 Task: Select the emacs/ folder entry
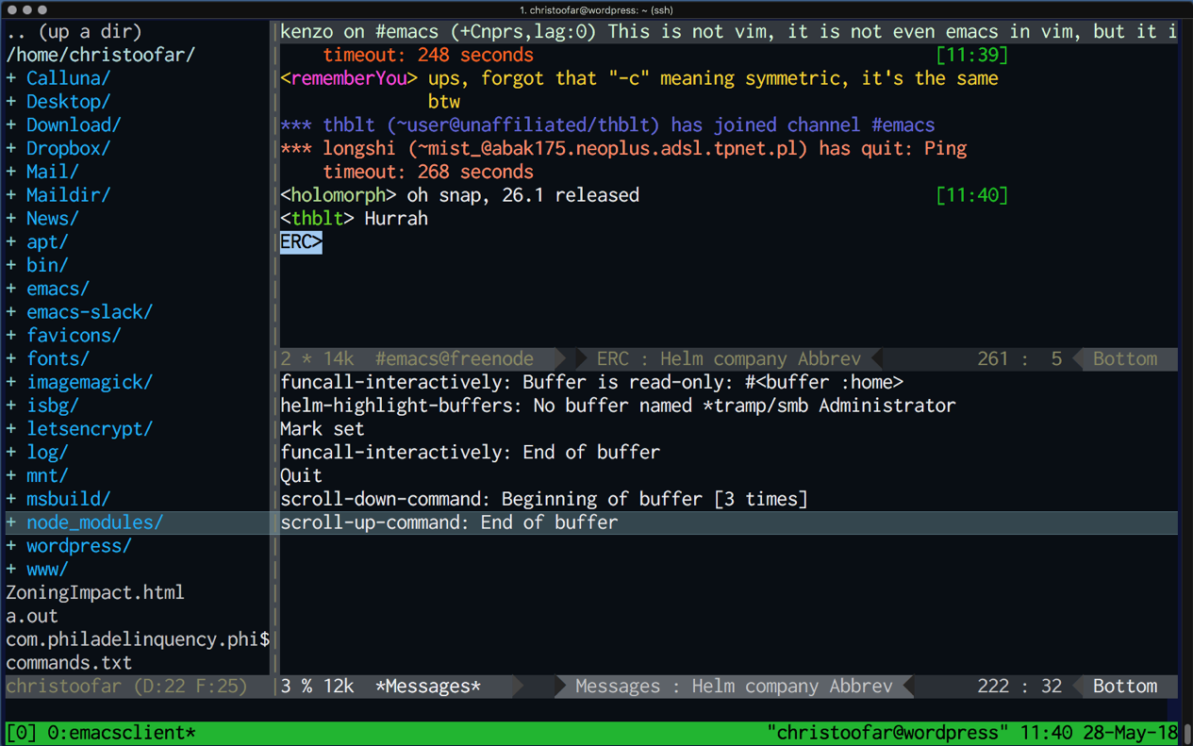coord(58,289)
